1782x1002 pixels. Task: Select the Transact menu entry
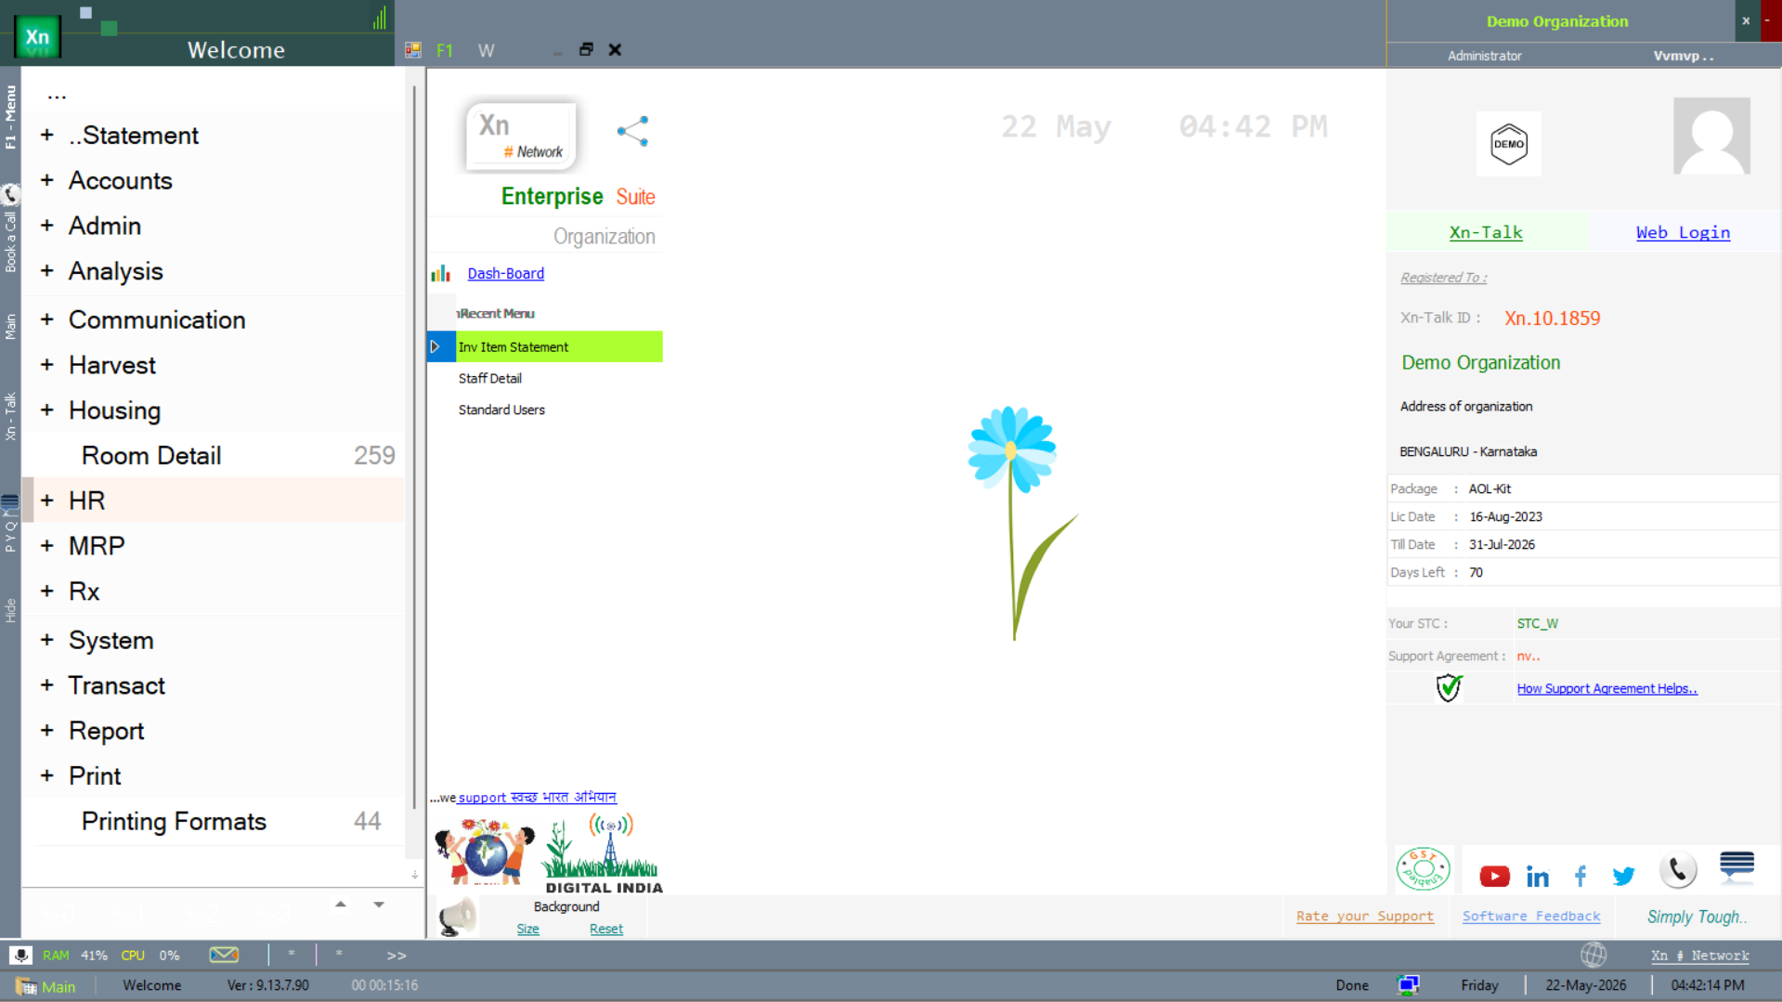(117, 686)
